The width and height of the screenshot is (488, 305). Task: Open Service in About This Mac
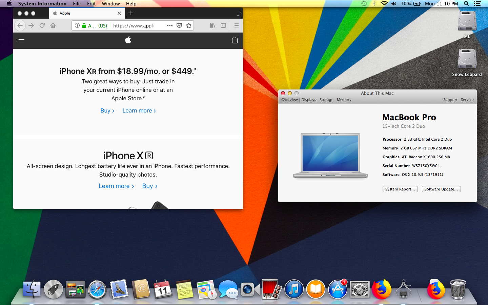click(467, 100)
